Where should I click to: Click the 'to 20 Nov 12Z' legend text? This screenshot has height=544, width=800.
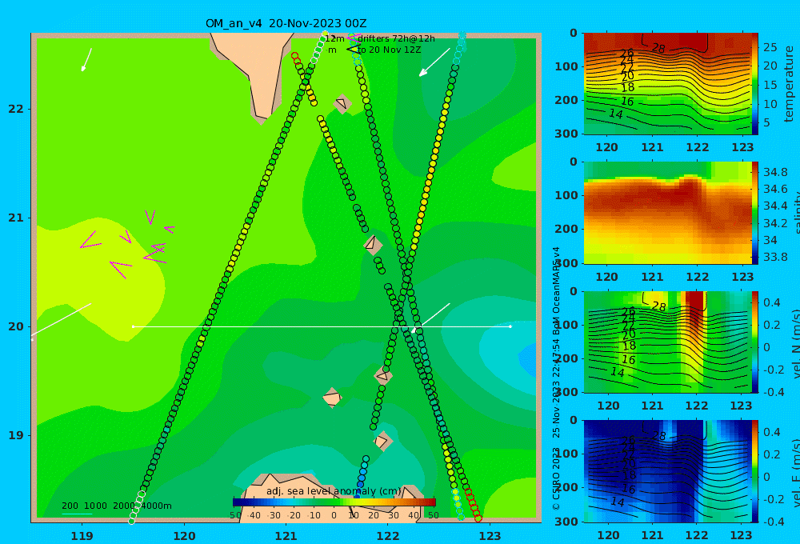pos(390,50)
